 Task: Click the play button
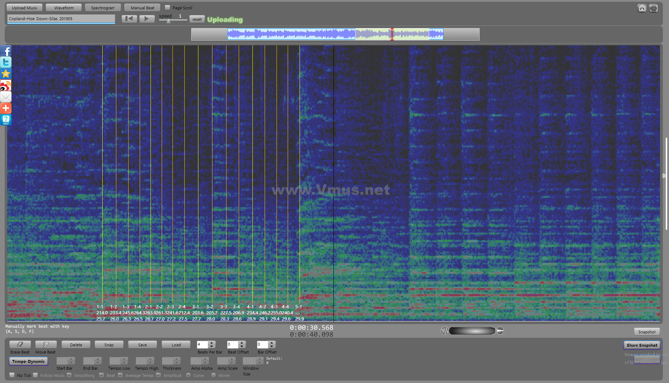pos(147,19)
